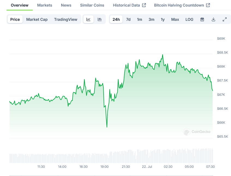Viewport: 231px width, 176px height.
Task: Click the $66K axis label
Action: (221, 123)
